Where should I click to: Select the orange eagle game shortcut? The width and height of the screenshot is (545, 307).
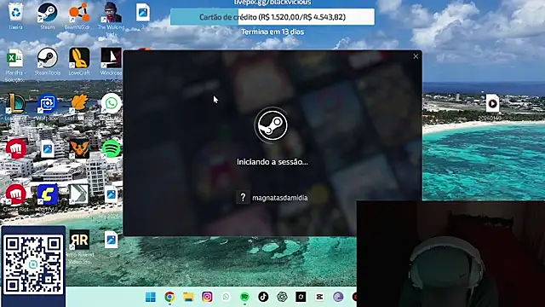pos(79,148)
